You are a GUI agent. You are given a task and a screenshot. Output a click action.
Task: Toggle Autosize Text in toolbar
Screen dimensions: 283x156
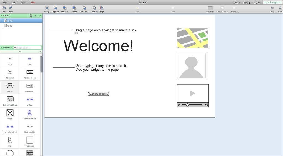pos(222,8)
